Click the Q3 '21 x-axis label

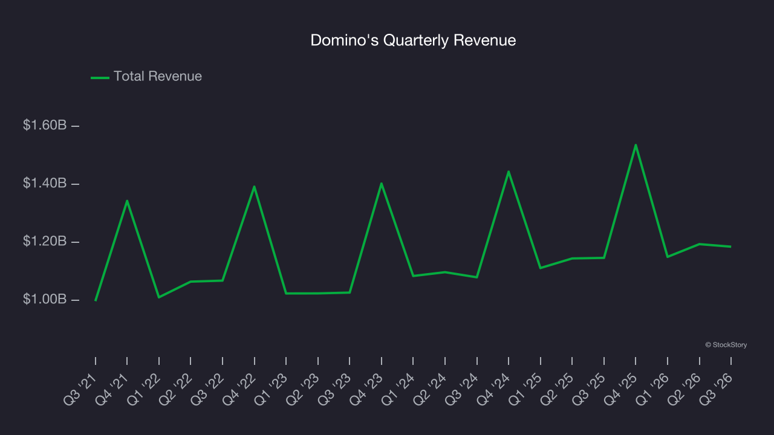coord(82,388)
